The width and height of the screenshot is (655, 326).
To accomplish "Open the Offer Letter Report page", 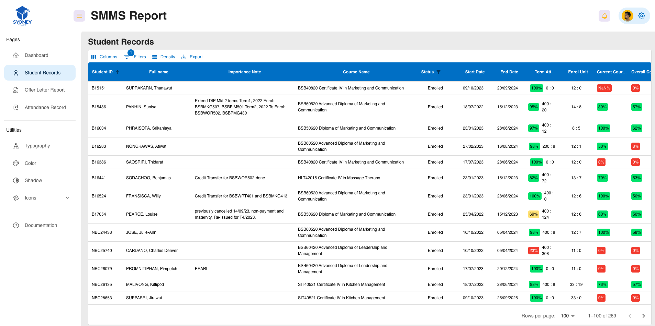I will tap(45, 90).
